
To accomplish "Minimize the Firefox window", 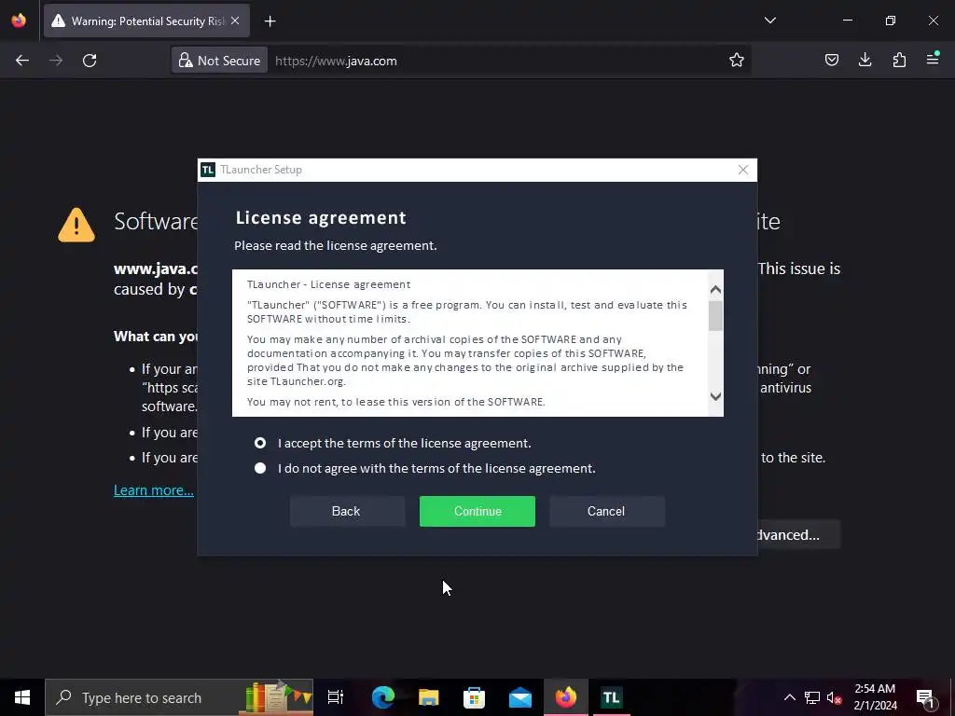I will point(847,21).
